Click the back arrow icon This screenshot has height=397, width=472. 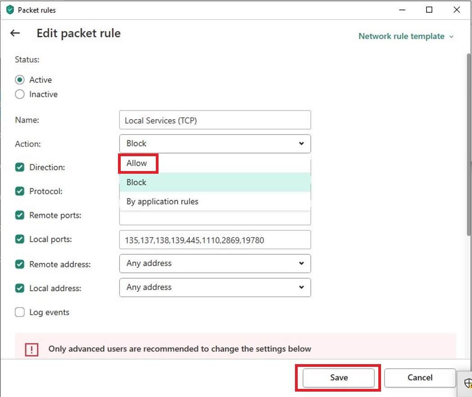pyautogui.click(x=15, y=33)
